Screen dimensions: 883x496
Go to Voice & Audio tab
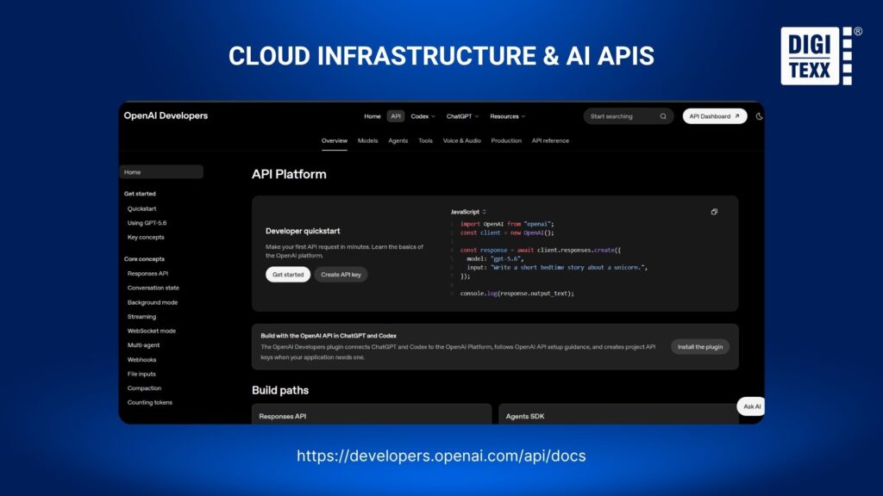462,140
